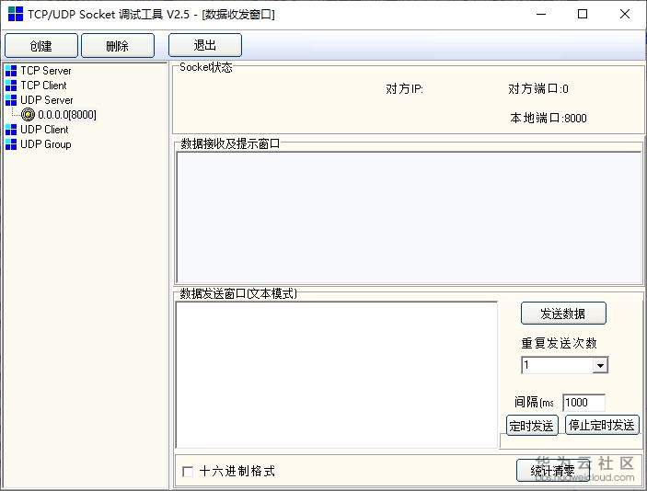The width and height of the screenshot is (647, 491).
Task: Click the 创建 button
Action: click(x=41, y=45)
